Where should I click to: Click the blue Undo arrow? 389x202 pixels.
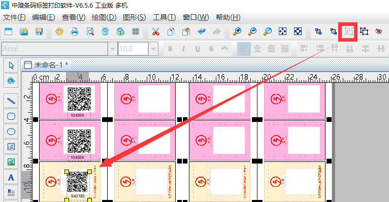pyautogui.click(x=202, y=31)
